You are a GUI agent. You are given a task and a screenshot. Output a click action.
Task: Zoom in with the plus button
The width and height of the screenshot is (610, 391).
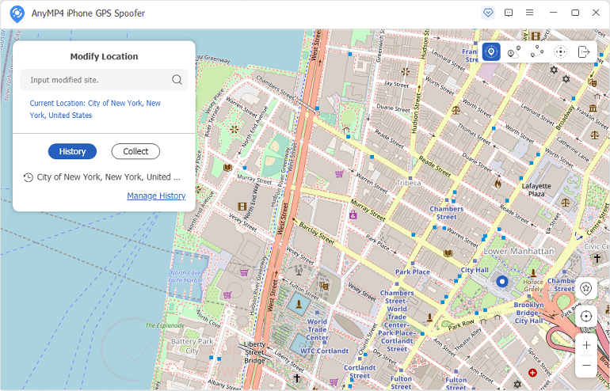[x=586, y=345]
